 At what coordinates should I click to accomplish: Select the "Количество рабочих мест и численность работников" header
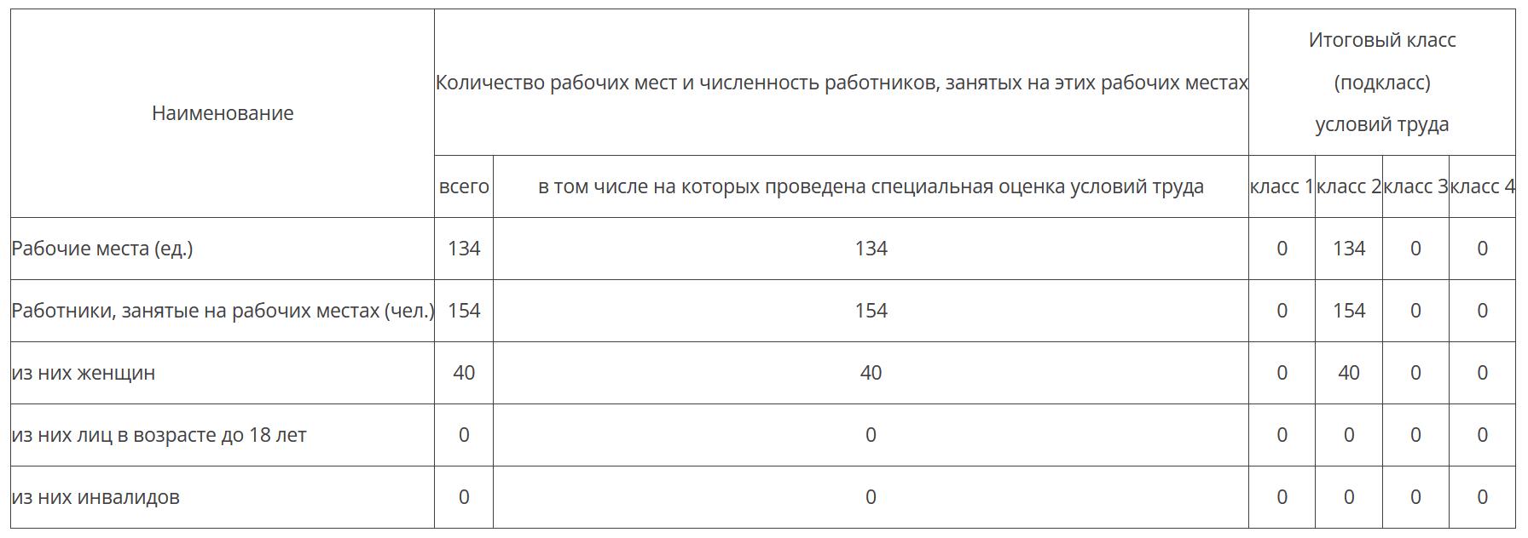click(841, 83)
